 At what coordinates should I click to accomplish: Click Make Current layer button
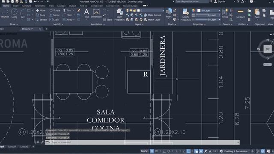click(x=152, y=15)
